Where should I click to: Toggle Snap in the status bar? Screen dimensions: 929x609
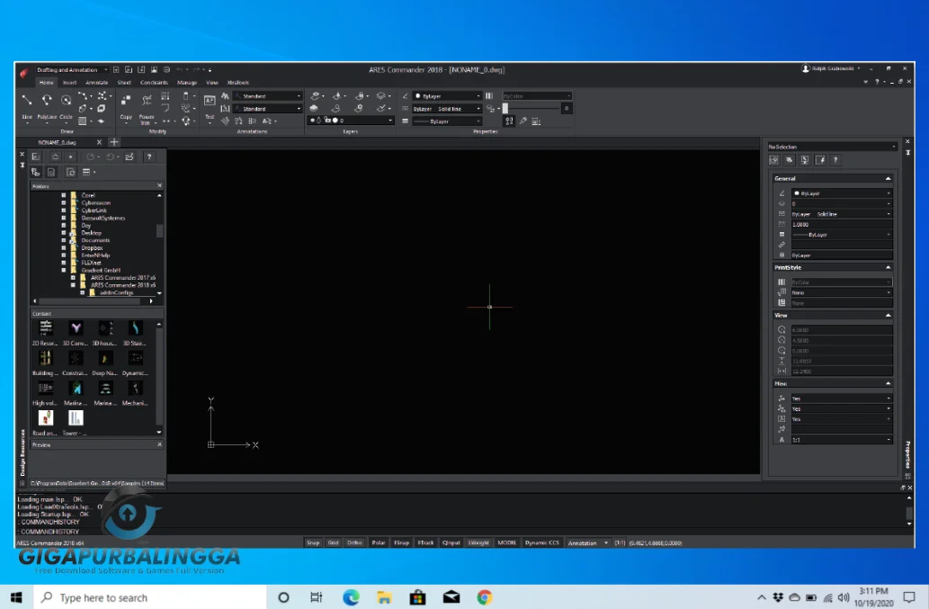point(313,542)
